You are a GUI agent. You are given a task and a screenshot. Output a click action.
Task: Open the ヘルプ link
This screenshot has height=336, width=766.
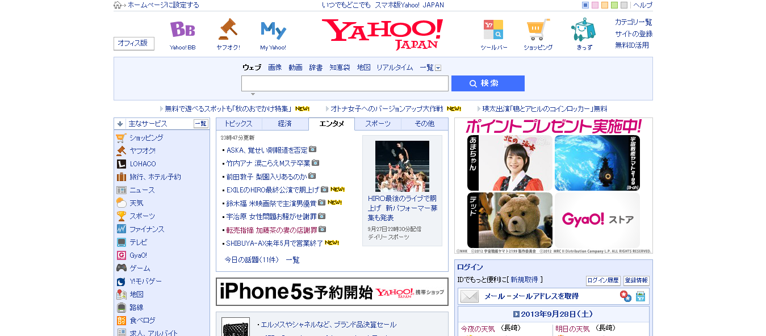(x=643, y=5)
